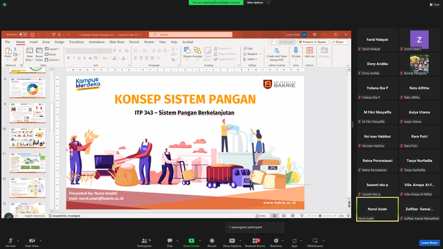The width and height of the screenshot is (443, 249).
Task: Open the Shapes gallery
Action: click(x=187, y=53)
